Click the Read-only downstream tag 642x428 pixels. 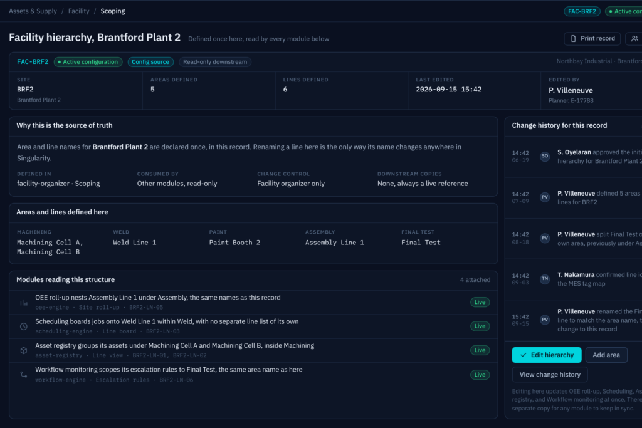tap(215, 62)
